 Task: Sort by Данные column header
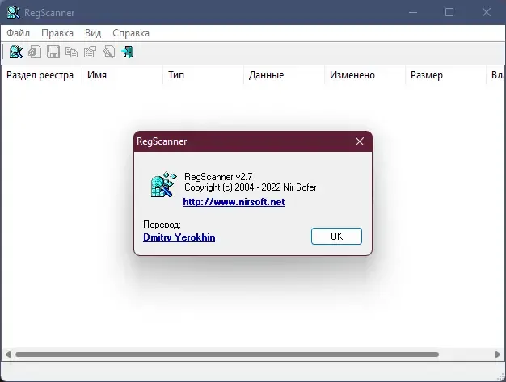pos(284,75)
